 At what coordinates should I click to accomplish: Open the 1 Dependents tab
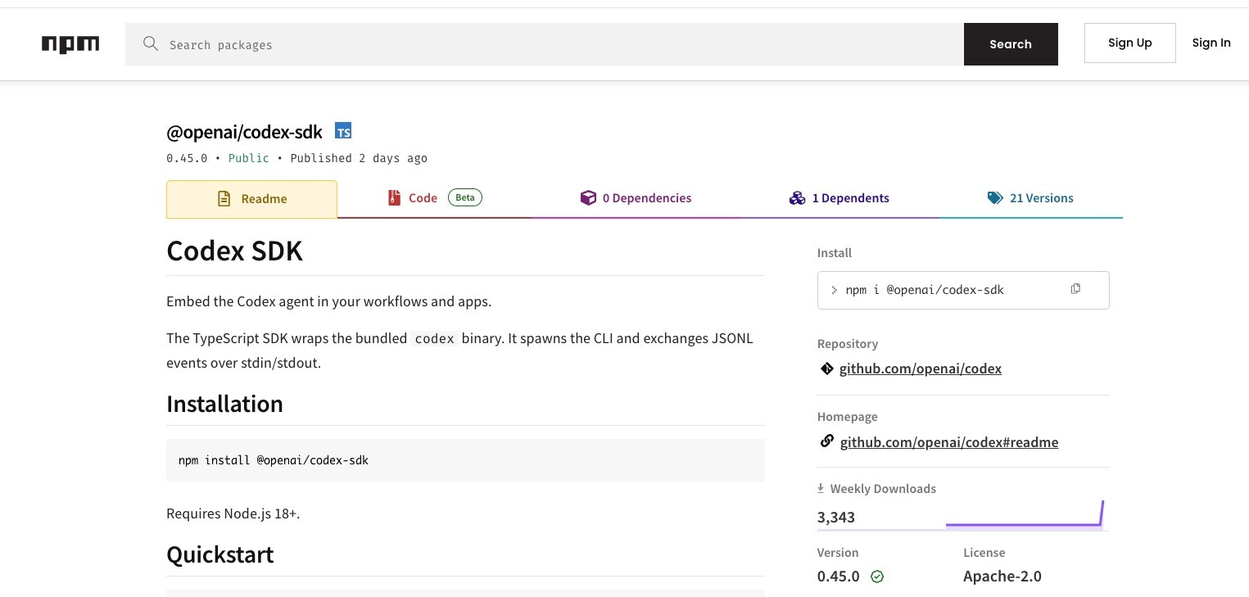pyautogui.click(x=839, y=198)
